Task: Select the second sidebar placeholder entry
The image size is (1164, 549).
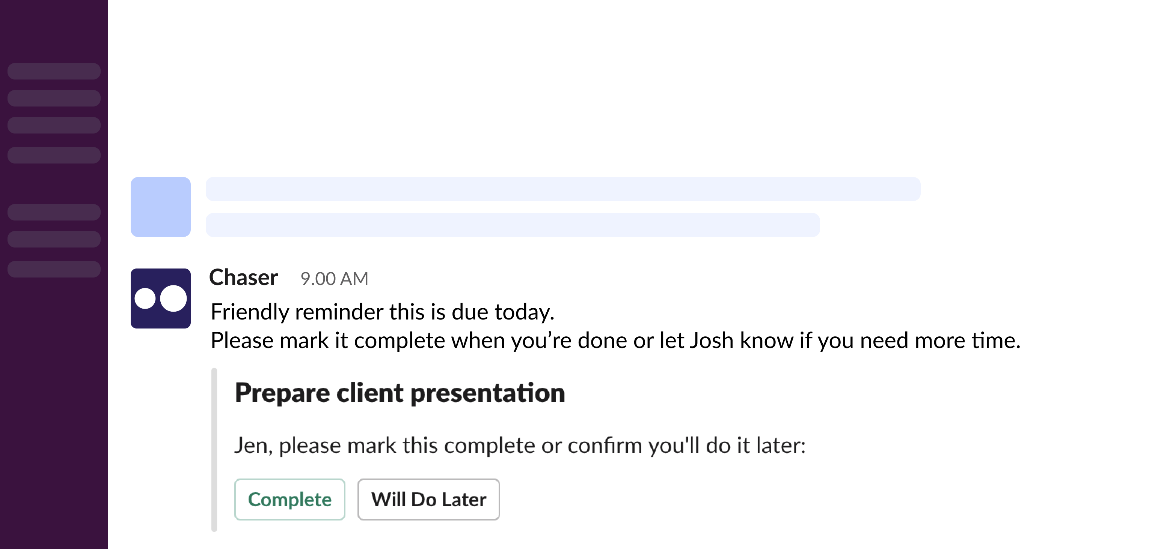Action: coord(54,98)
